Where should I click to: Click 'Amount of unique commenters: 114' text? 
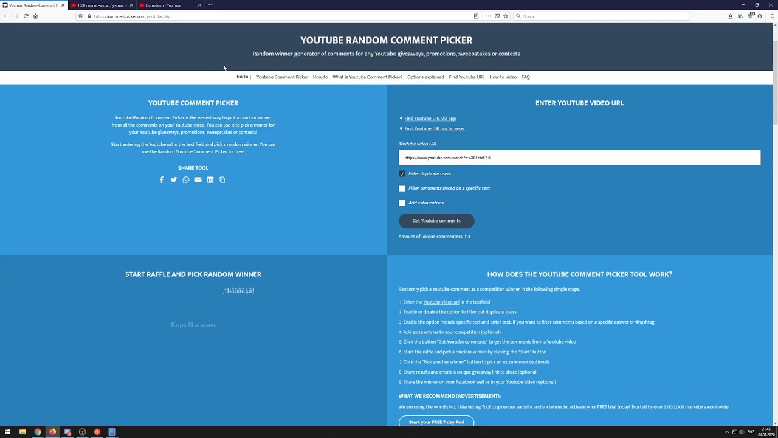pyautogui.click(x=435, y=237)
